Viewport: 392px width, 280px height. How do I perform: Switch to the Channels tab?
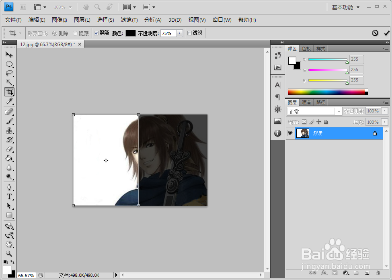306,102
